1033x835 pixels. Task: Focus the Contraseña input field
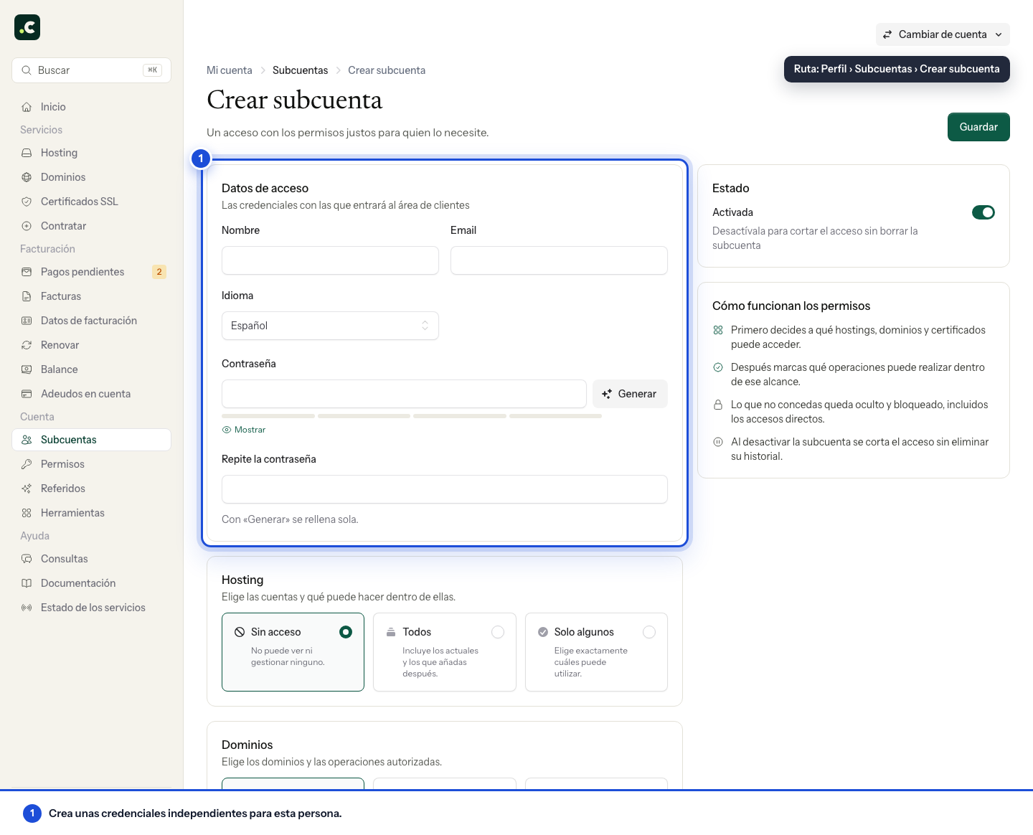tap(404, 394)
